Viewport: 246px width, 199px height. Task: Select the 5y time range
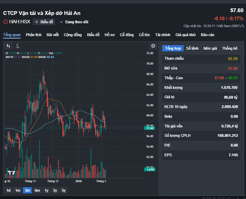click(63, 190)
